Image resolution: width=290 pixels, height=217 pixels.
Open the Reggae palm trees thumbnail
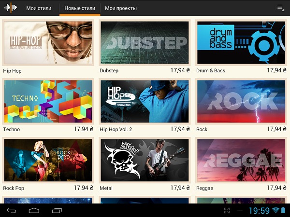coord(241,160)
